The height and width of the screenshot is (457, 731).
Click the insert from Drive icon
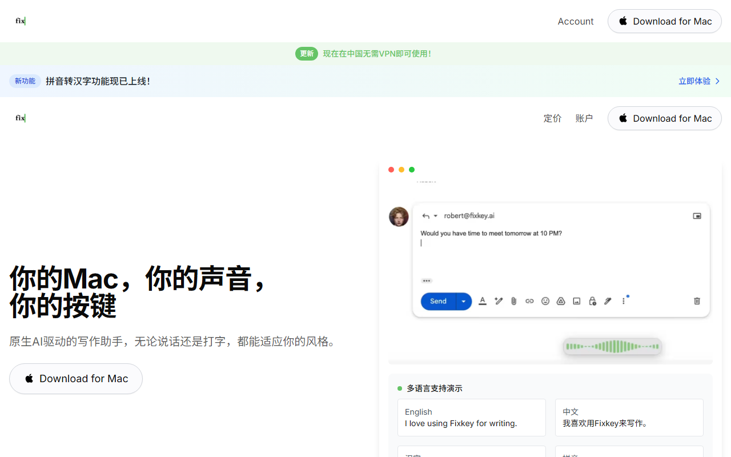click(x=561, y=301)
